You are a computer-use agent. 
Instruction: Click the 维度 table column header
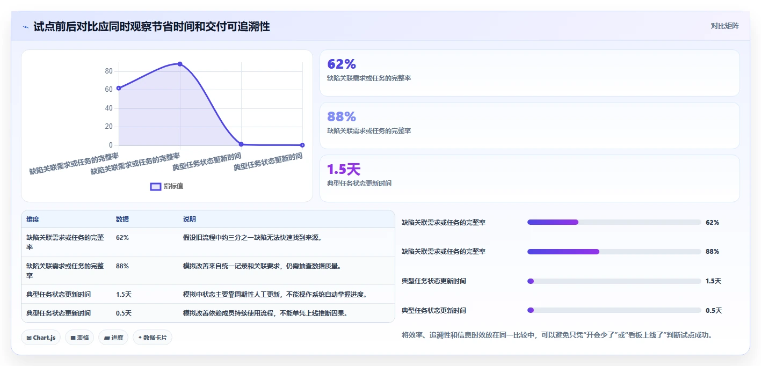point(33,219)
